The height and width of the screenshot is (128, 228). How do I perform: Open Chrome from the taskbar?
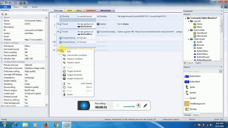56,125
